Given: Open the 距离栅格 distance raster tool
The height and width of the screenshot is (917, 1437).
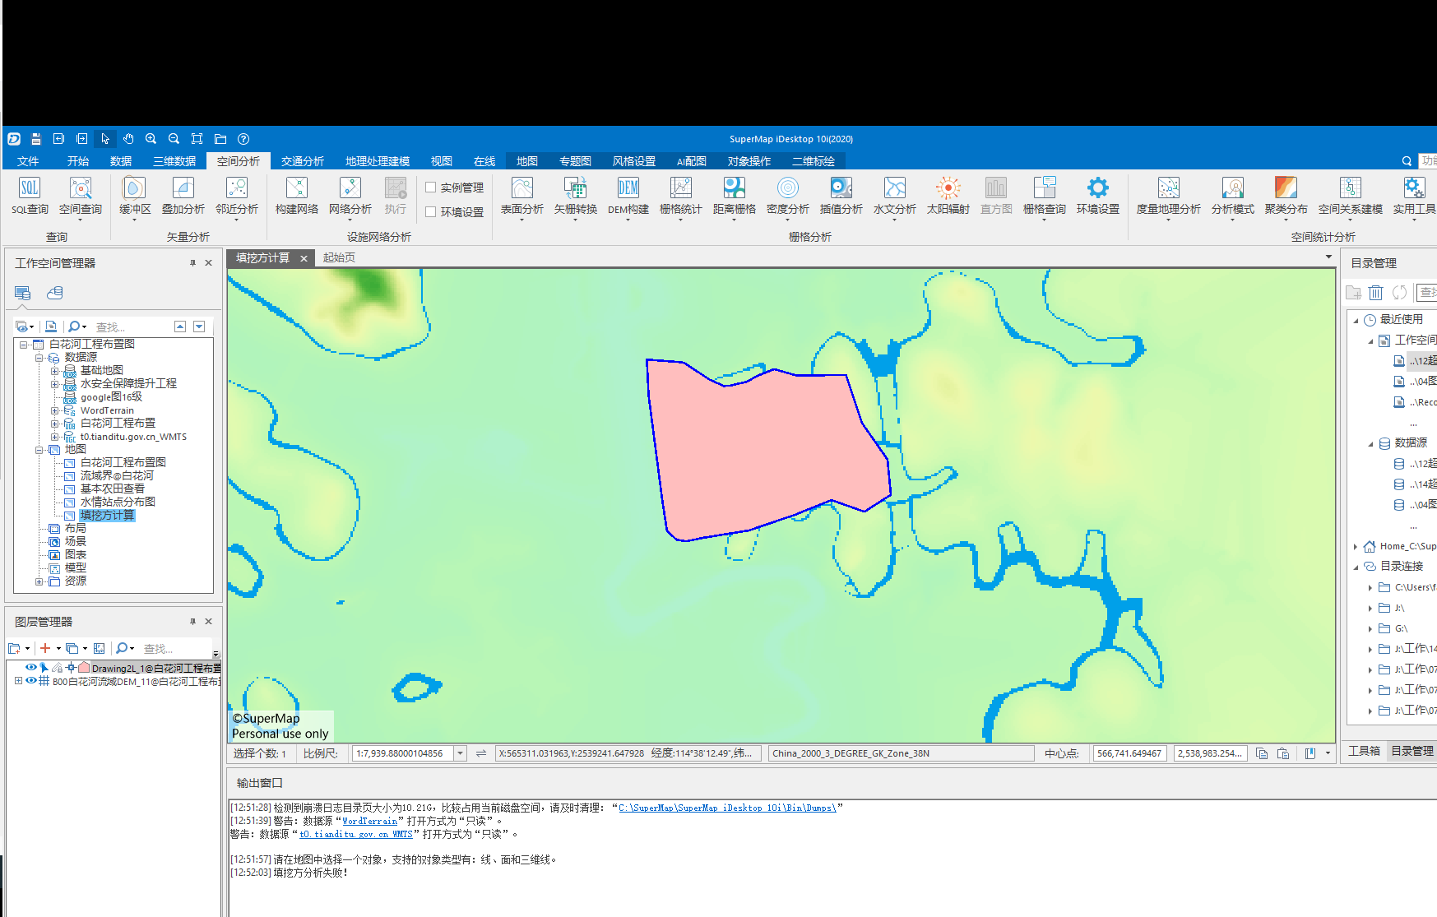Looking at the screenshot, I should pos(735,197).
